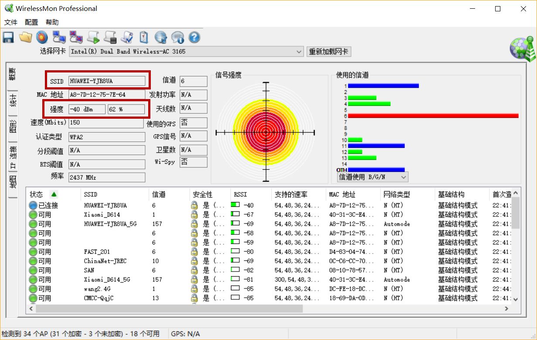
Task: Stop logging with the black square scroll icon
Action: [x=110, y=38]
